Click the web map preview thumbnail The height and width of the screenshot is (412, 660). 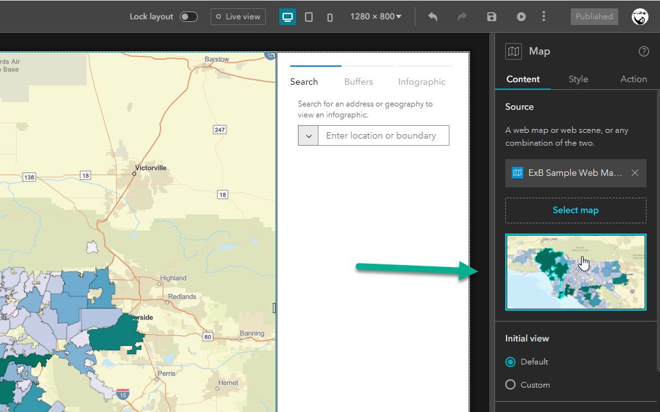pos(575,272)
